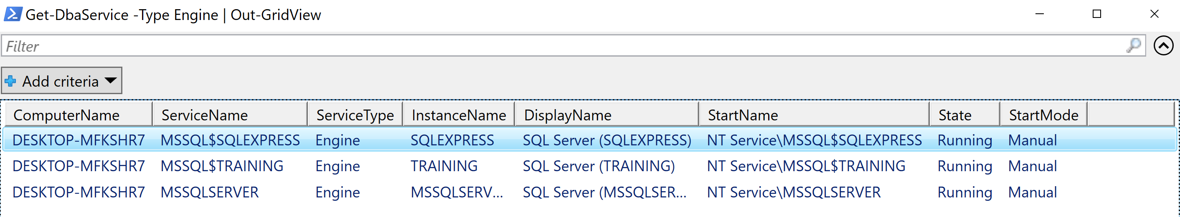
Task: Select the MSSQL$TRAINING service row
Action: (x=222, y=166)
